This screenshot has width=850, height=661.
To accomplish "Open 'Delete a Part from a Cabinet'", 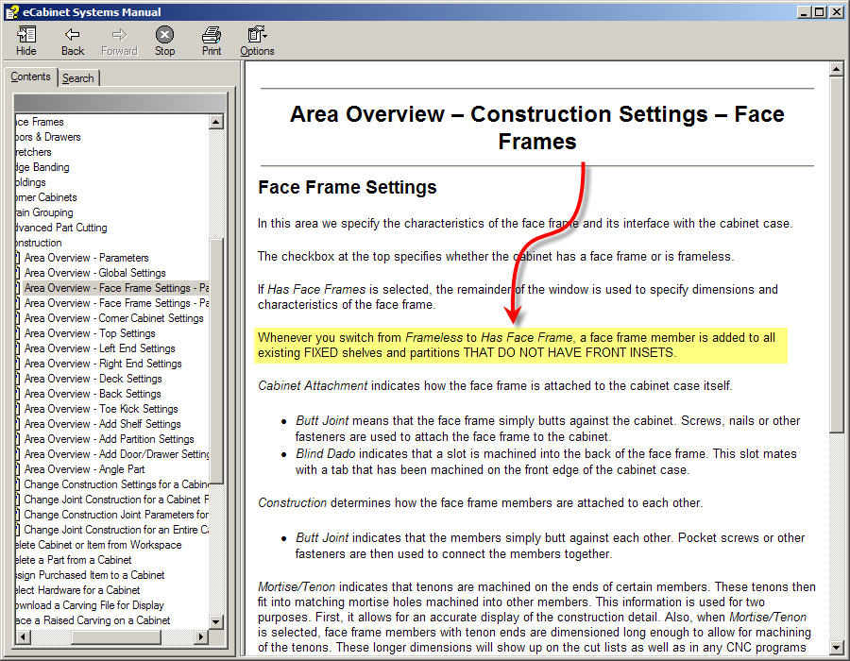I will 73,560.
